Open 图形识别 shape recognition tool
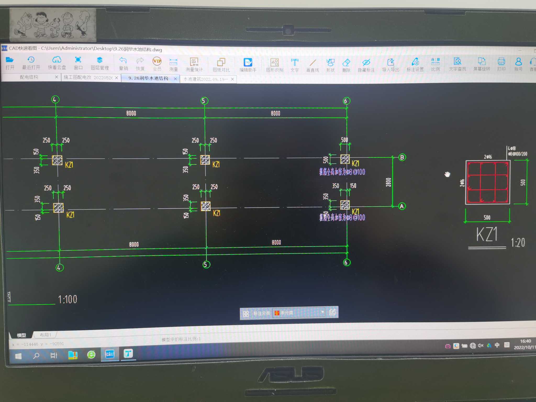The width and height of the screenshot is (536, 402). pos(275,65)
